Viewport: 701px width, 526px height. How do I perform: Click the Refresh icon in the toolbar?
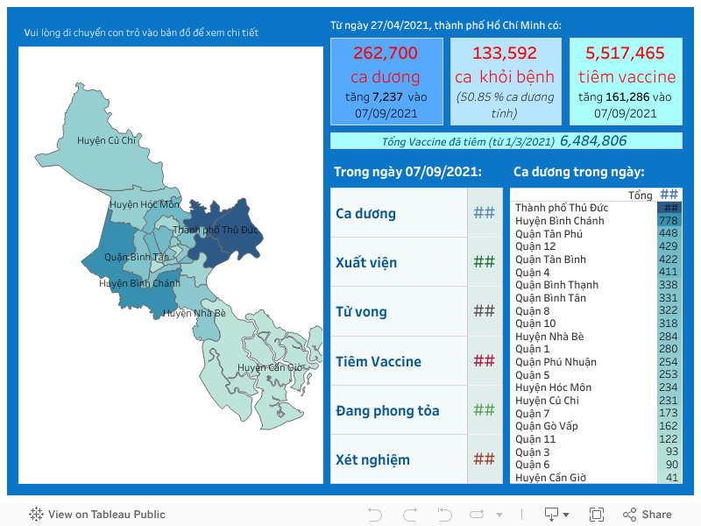click(477, 515)
